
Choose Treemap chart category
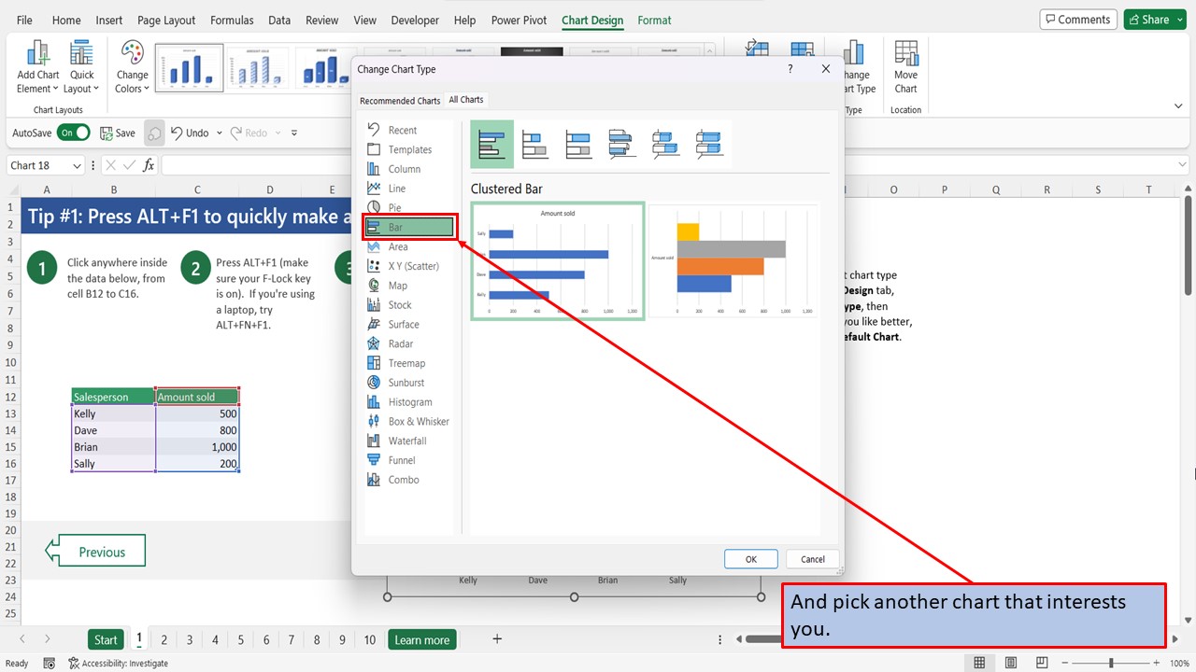pyautogui.click(x=408, y=363)
